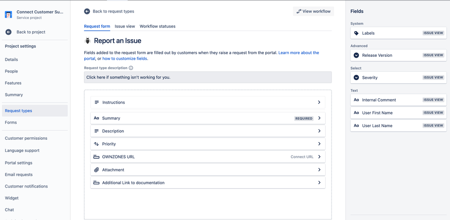Switch to the Issue view tab

pos(125,26)
